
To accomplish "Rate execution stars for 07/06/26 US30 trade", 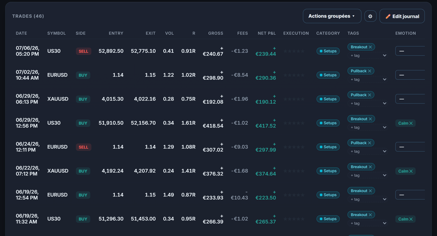I will pyautogui.click(x=294, y=51).
